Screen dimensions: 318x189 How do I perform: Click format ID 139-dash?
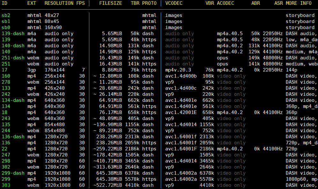point(13,34)
